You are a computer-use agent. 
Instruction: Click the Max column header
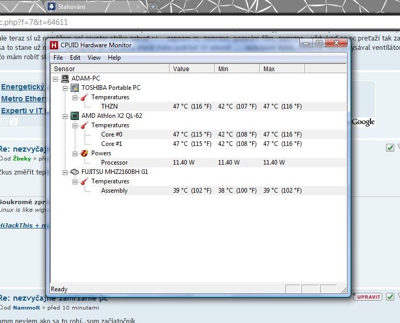[282, 69]
